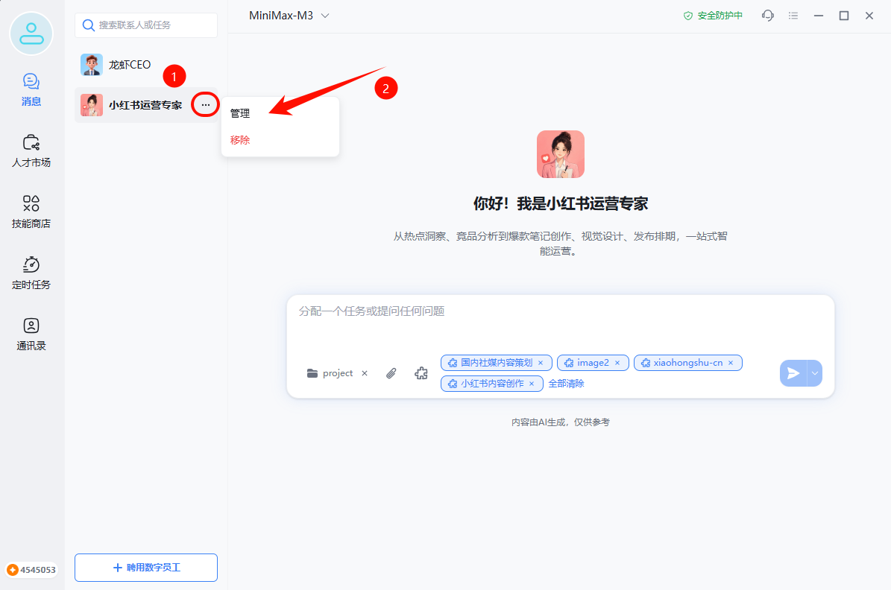Select the 龙虾CEO contact
Image resolution: width=891 pixels, height=590 pixels.
tap(146, 65)
